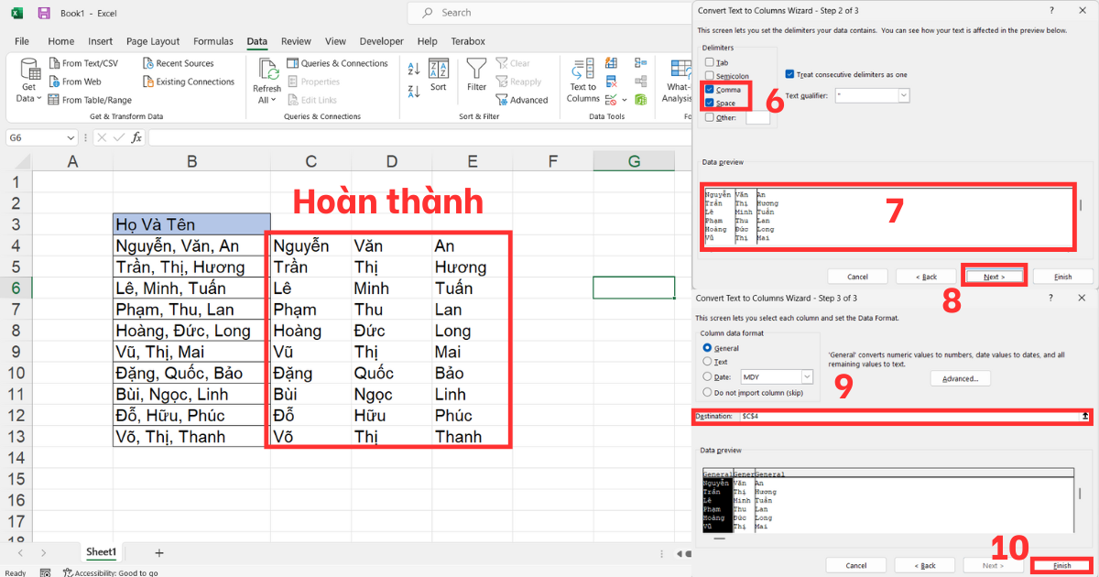Image resolution: width=1099 pixels, height=577 pixels.
Task: Click the Get Data icon
Action: click(x=29, y=70)
